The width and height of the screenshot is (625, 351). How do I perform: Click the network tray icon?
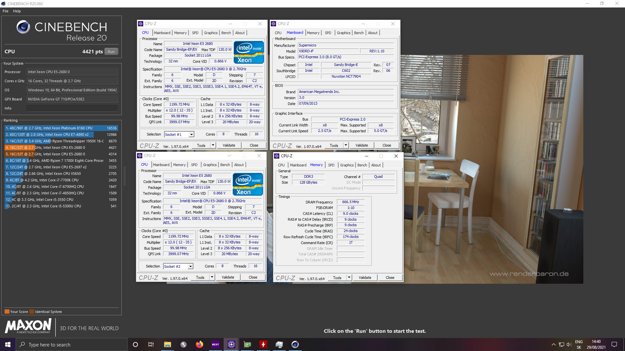(x=562, y=344)
